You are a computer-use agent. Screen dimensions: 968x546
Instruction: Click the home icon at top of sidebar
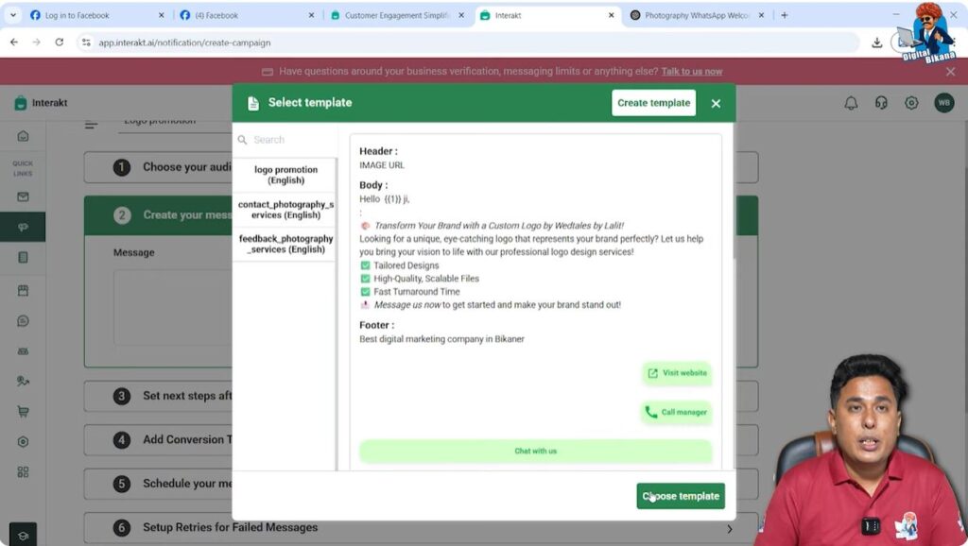point(23,136)
